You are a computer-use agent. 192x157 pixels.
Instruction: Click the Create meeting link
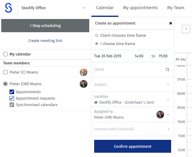tap(45, 41)
